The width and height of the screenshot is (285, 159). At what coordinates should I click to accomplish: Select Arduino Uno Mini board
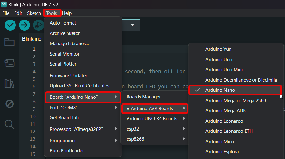tap(235, 70)
